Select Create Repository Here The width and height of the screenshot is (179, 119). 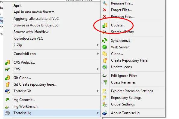[129, 60]
